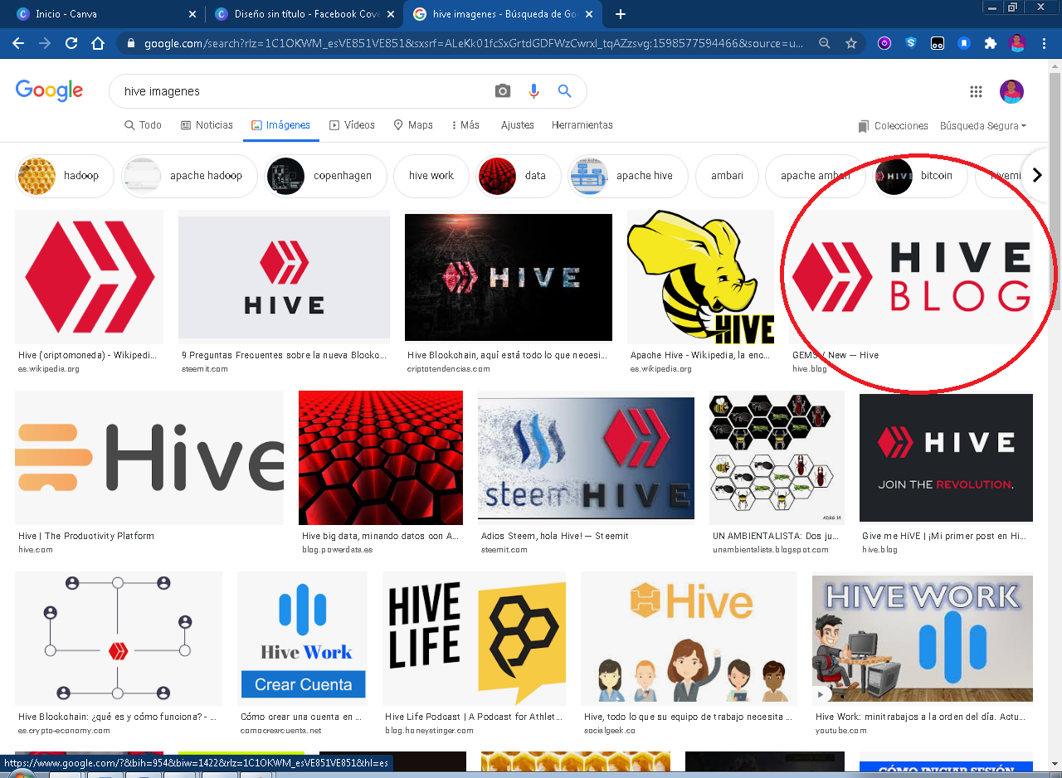Click the purple circular extension icon
The width and height of the screenshot is (1062, 778).
pos(884,43)
